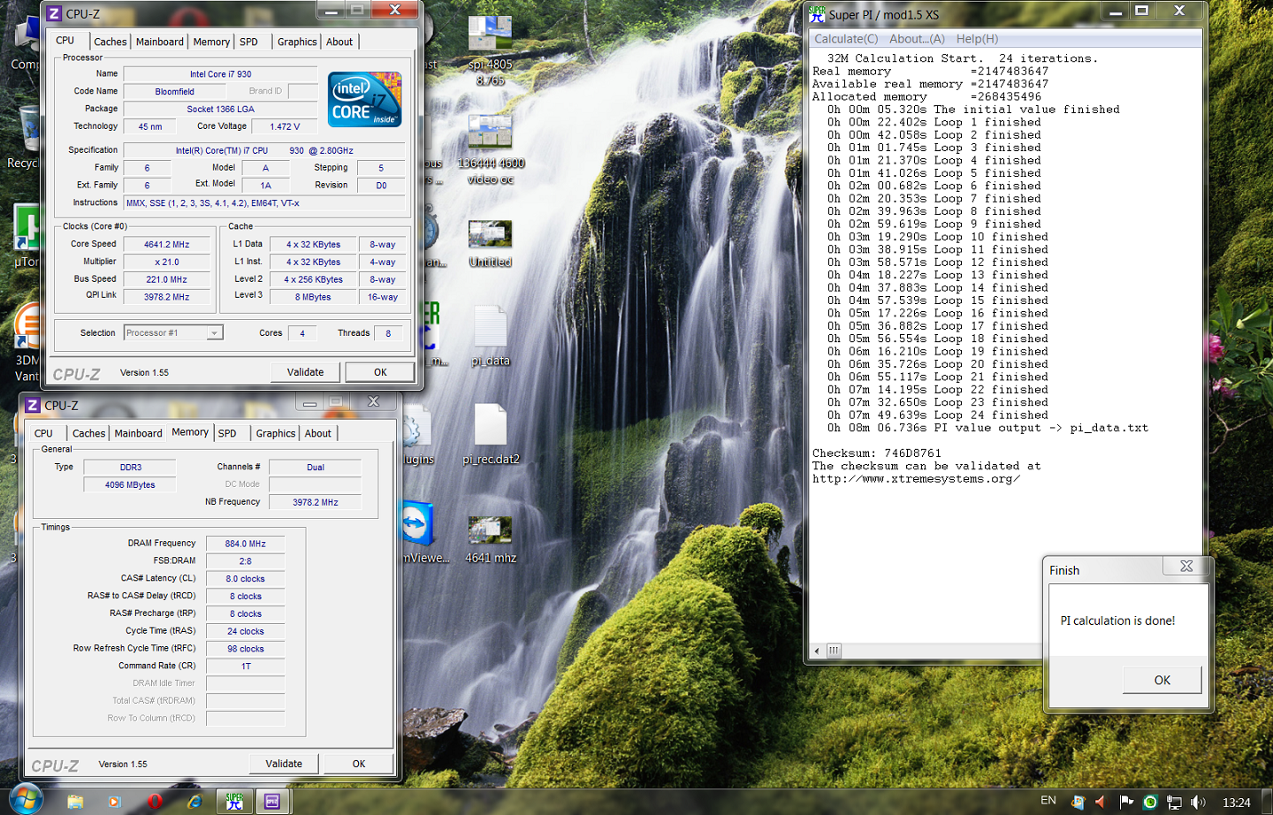
Task: Click the Multiplier x 21.0 field
Action: [x=167, y=262]
